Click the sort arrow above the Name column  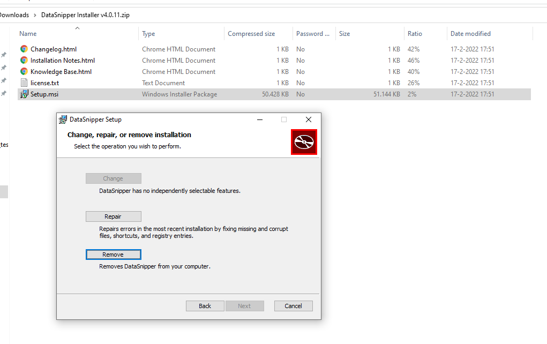pyautogui.click(x=78, y=28)
